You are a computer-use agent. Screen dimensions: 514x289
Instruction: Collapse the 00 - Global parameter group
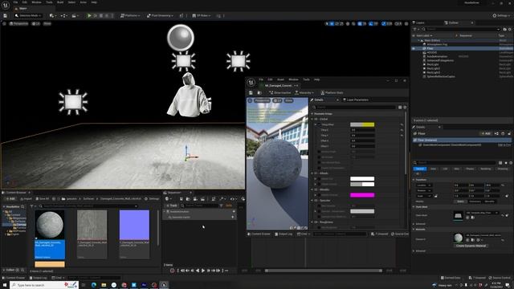(312, 119)
